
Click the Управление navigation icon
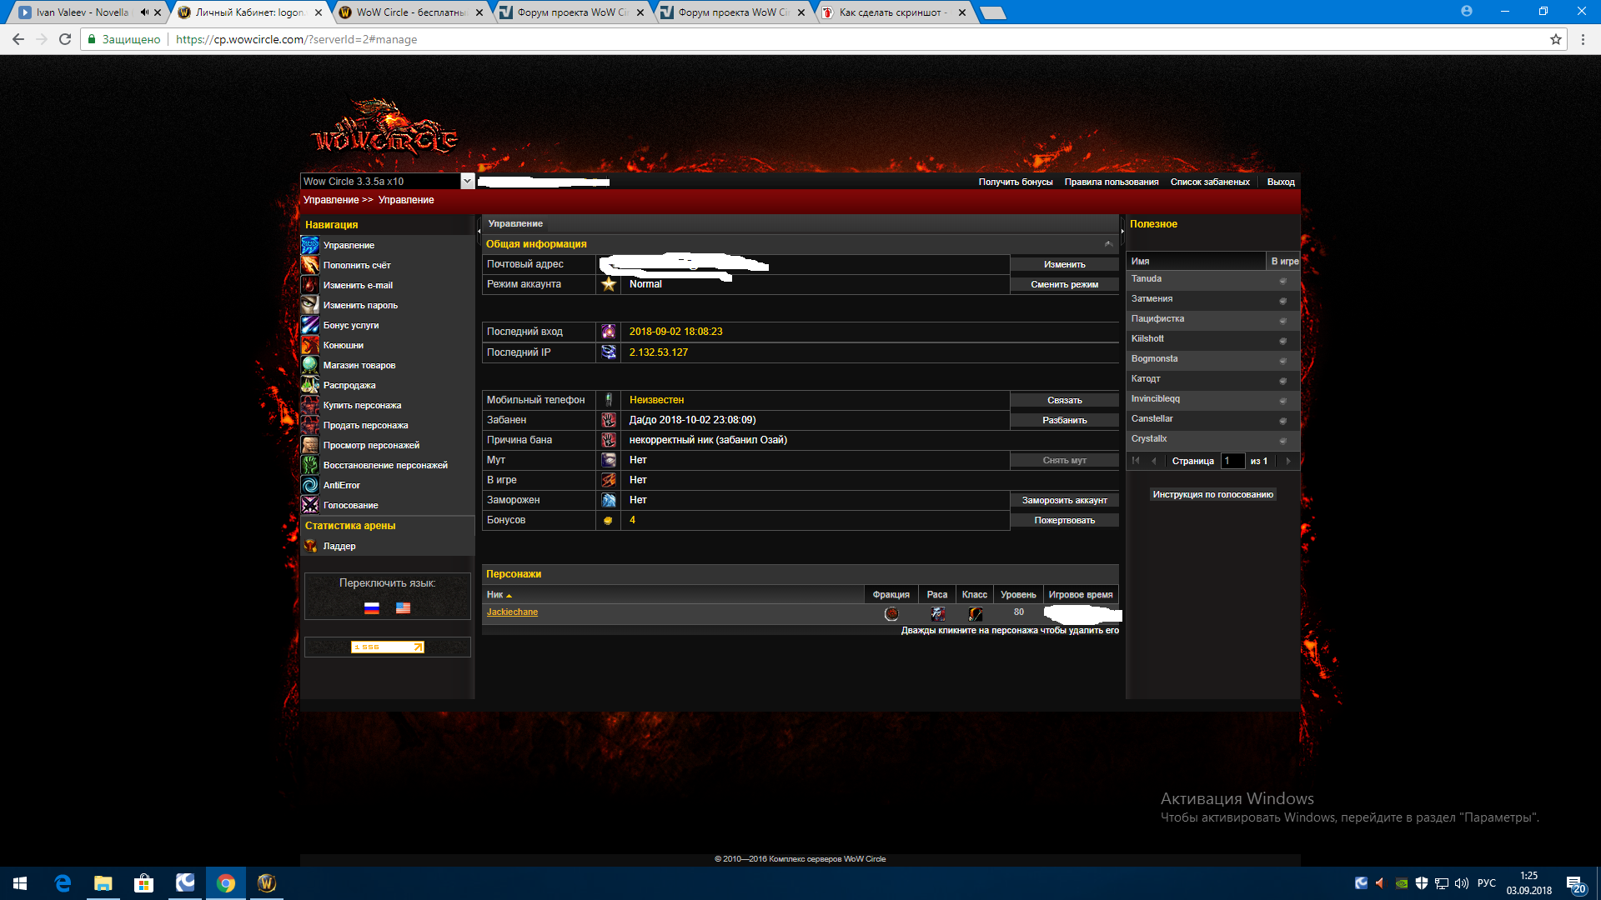(309, 245)
